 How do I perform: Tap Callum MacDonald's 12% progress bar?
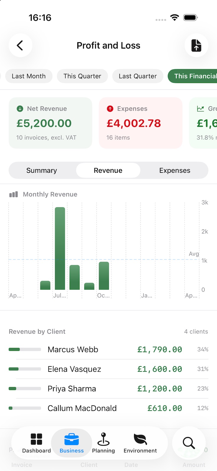[25, 408]
